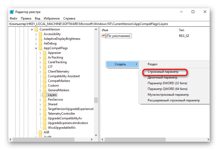Click the CIT folder icon
This screenshot has width=218, height=150.
tap(45, 67)
